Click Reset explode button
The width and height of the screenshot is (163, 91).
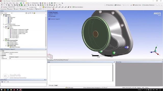[5, 7]
